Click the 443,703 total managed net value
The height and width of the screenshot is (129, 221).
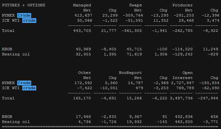coord(82,31)
